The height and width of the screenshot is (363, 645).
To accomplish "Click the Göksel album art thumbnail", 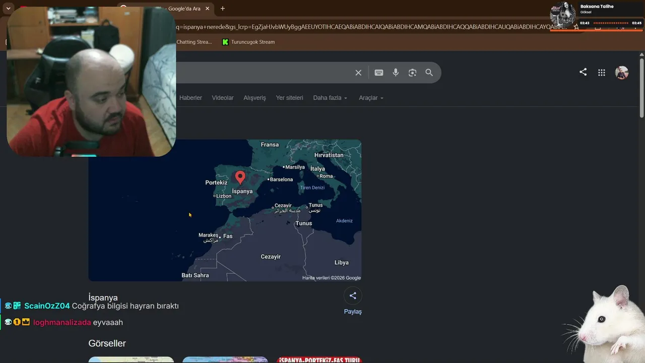I will coord(562,15).
